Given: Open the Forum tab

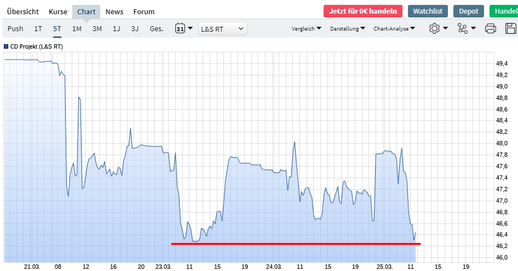Looking at the screenshot, I should (143, 11).
